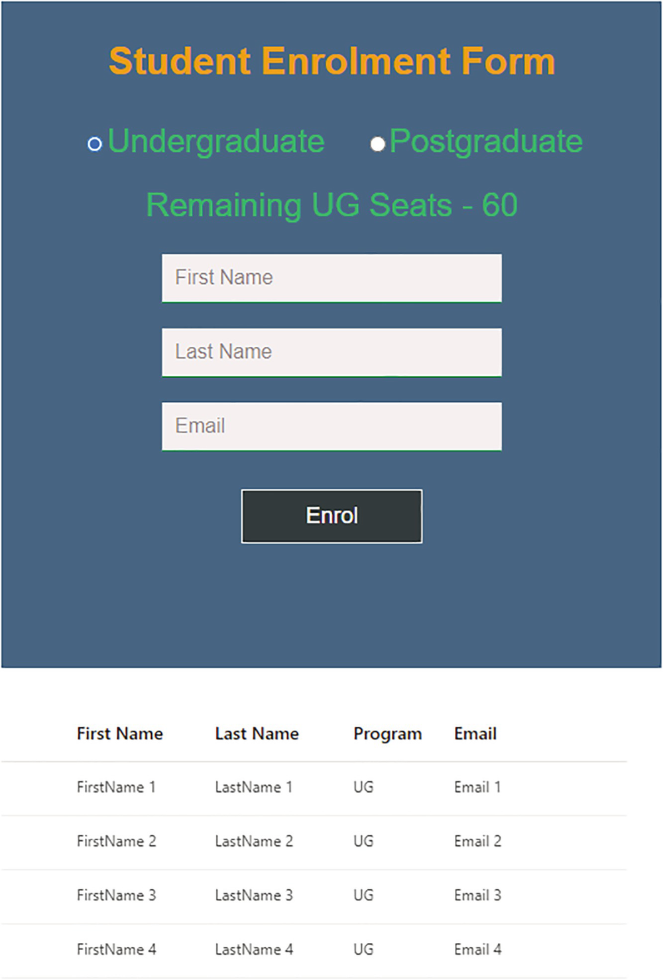Select the LastName 2 table cell
The height and width of the screenshot is (980, 663).
point(254,841)
